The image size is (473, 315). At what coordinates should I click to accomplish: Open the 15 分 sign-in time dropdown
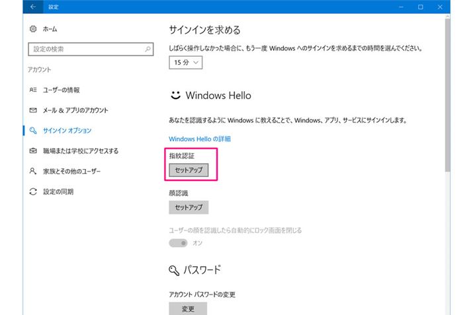coord(185,62)
